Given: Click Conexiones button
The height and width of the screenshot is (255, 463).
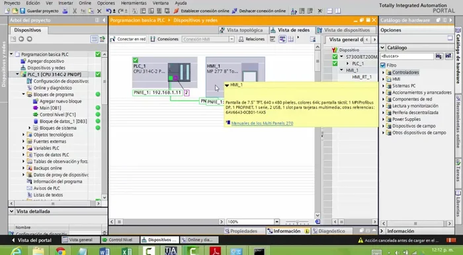Looking at the screenshot, I should [x=165, y=39].
